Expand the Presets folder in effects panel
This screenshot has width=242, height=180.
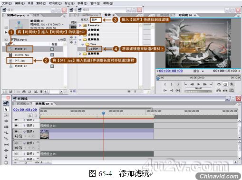pos(80,25)
